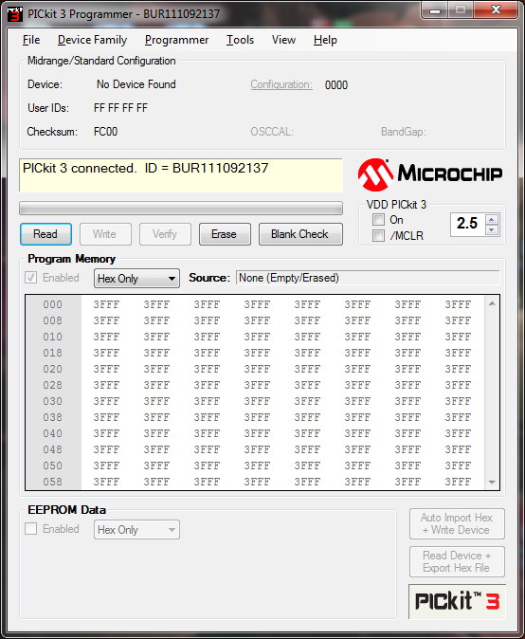Click address row 018 in Program Memory
This screenshot has height=639, width=525.
53,353
